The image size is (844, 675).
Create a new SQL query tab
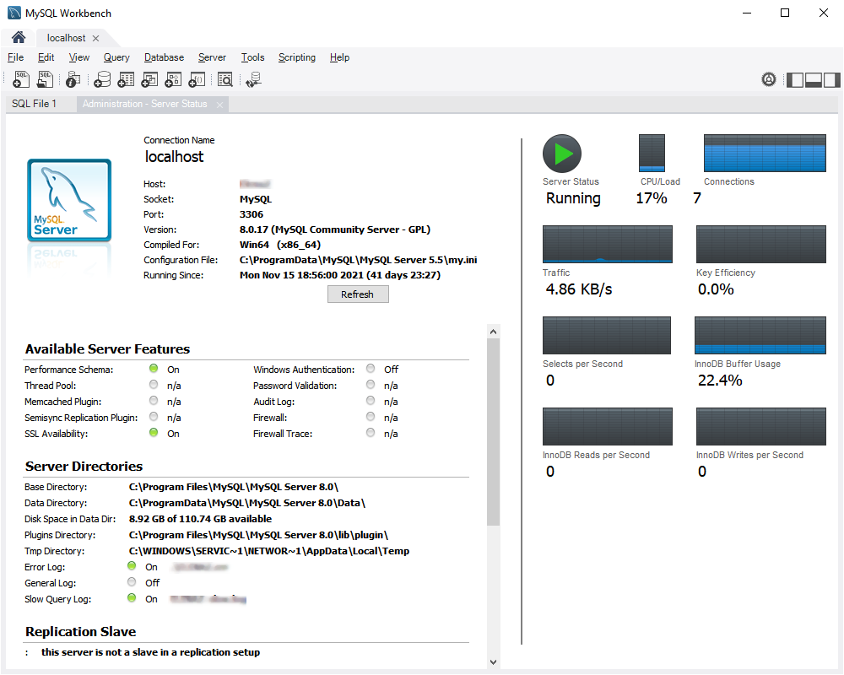pos(21,79)
